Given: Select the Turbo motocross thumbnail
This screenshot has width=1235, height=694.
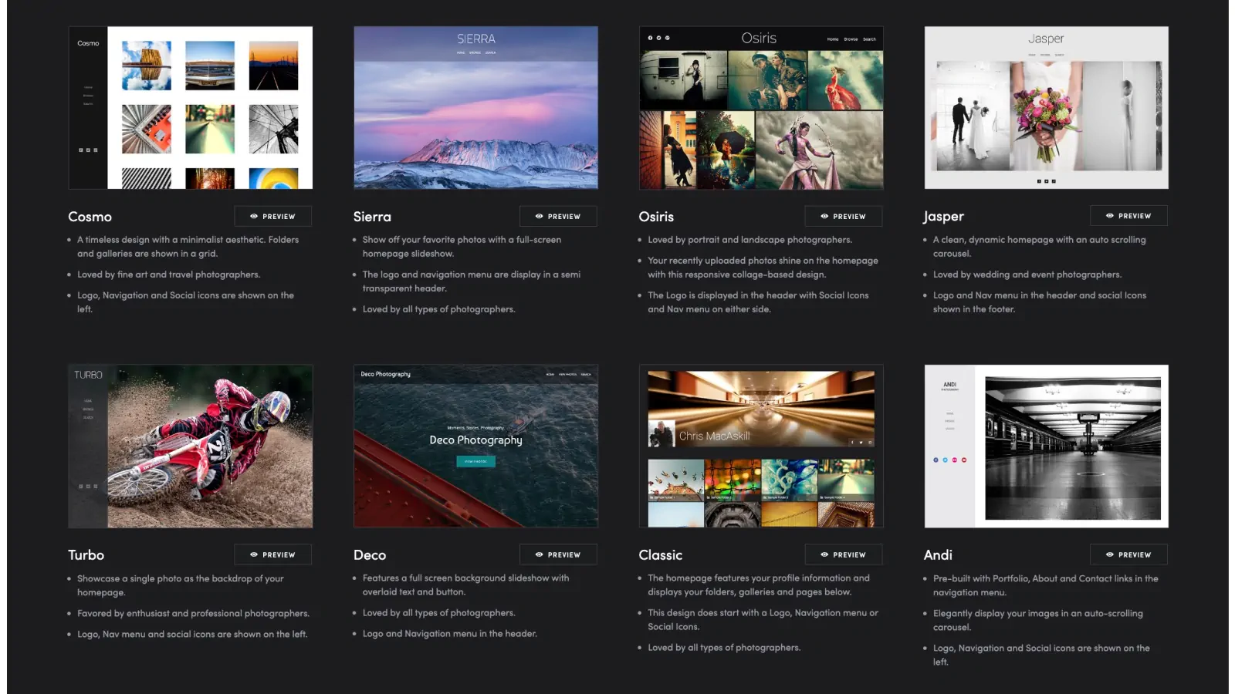Looking at the screenshot, I should pos(191,446).
